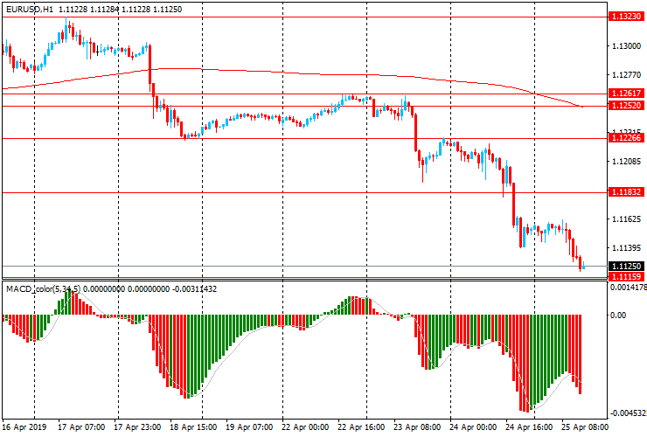Click the last red candle at current price

click(x=581, y=263)
